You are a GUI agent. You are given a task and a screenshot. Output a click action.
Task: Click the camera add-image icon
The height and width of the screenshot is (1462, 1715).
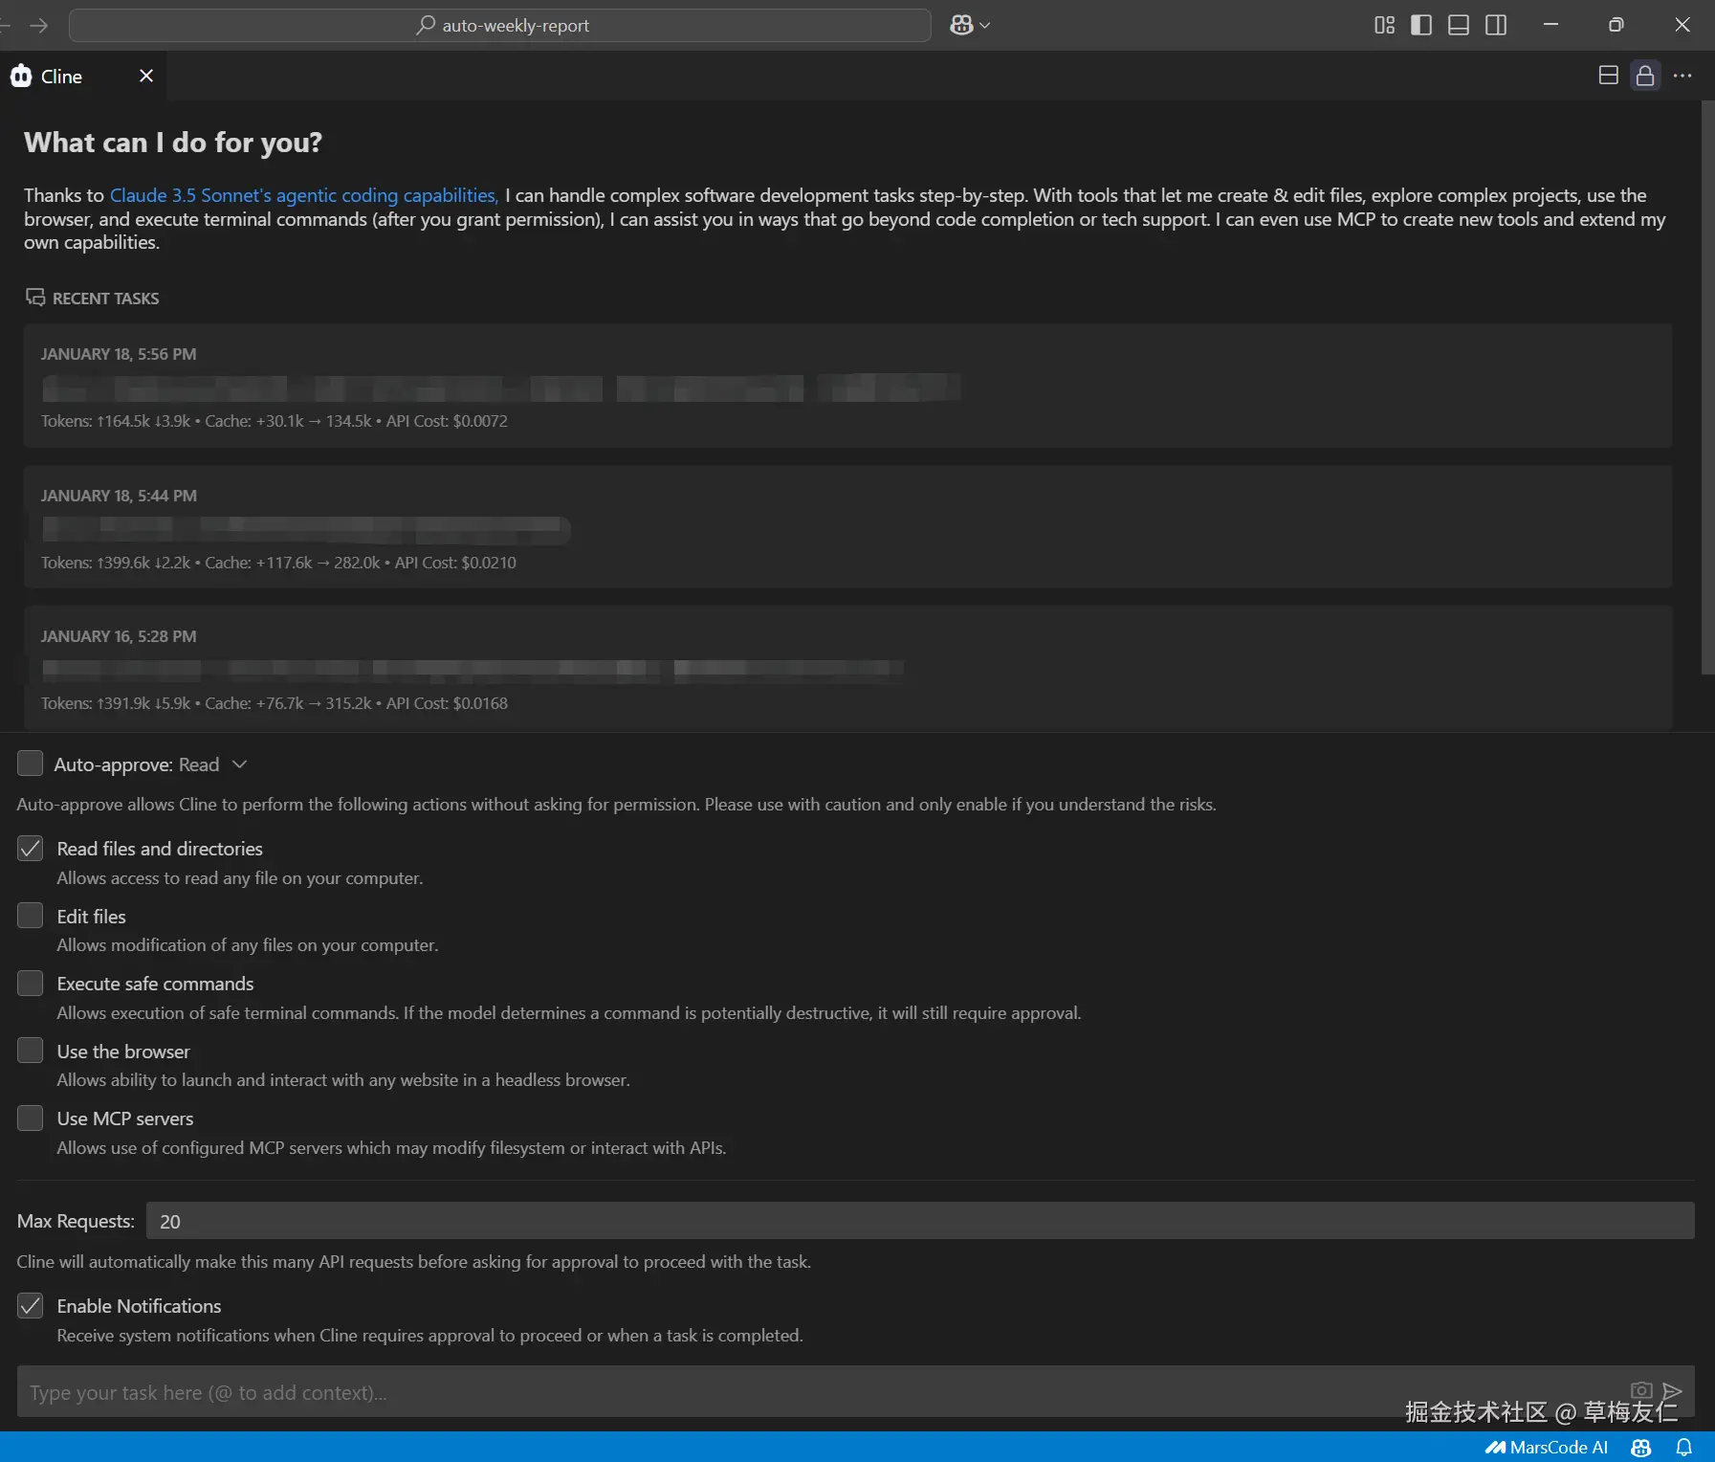tap(1641, 1390)
